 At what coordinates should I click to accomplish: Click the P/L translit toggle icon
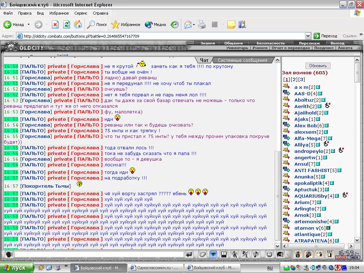[x=245, y=255]
